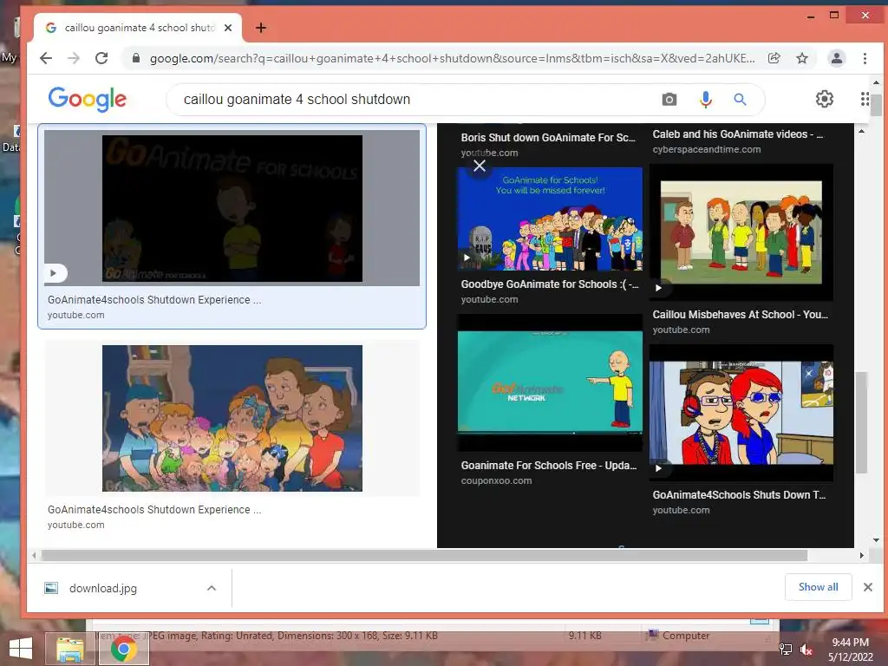Image resolution: width=888 pixels, height=666 pixels.
Task: Open Chrome's three-dot menu
Action: click(865, 58)
